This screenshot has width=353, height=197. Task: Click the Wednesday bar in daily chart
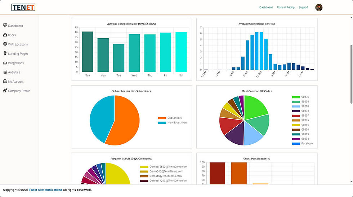coord(134,53)
